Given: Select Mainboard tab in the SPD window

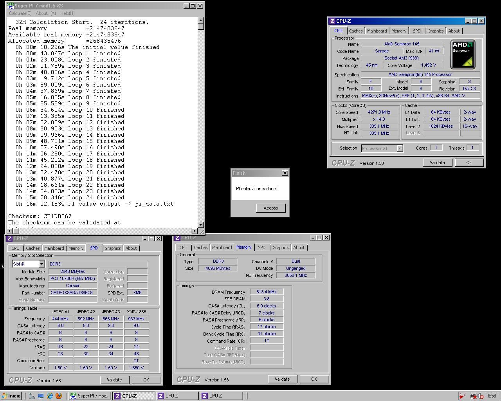Looking at the screenshot, I should point(54,248).
